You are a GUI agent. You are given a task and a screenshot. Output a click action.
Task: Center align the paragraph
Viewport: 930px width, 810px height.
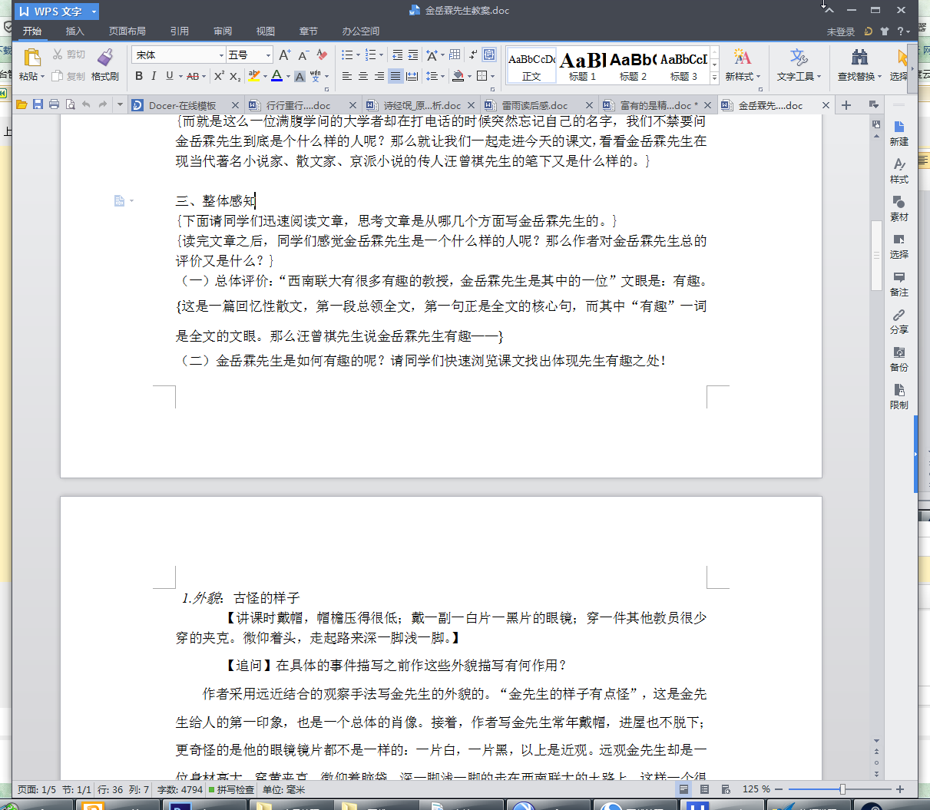[x=362, y=76]
